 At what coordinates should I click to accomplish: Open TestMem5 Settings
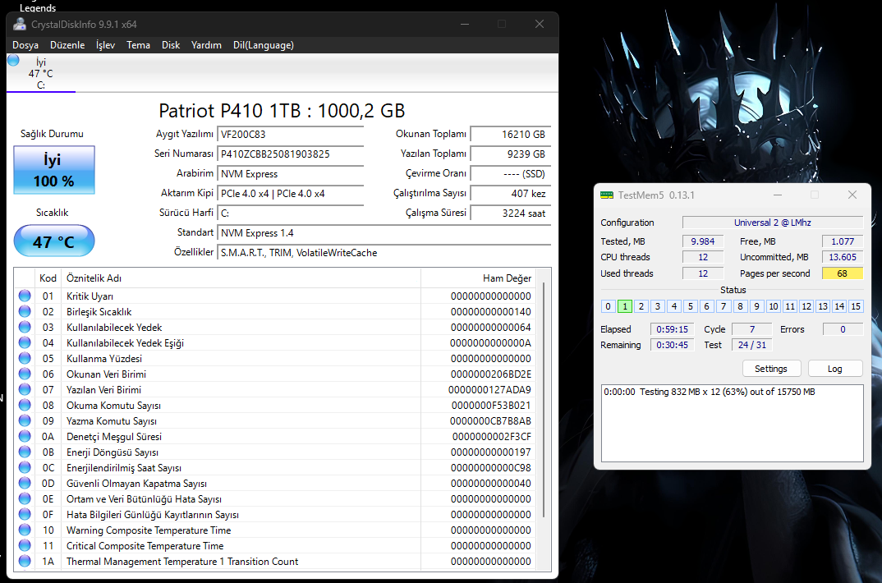(770, 368)
